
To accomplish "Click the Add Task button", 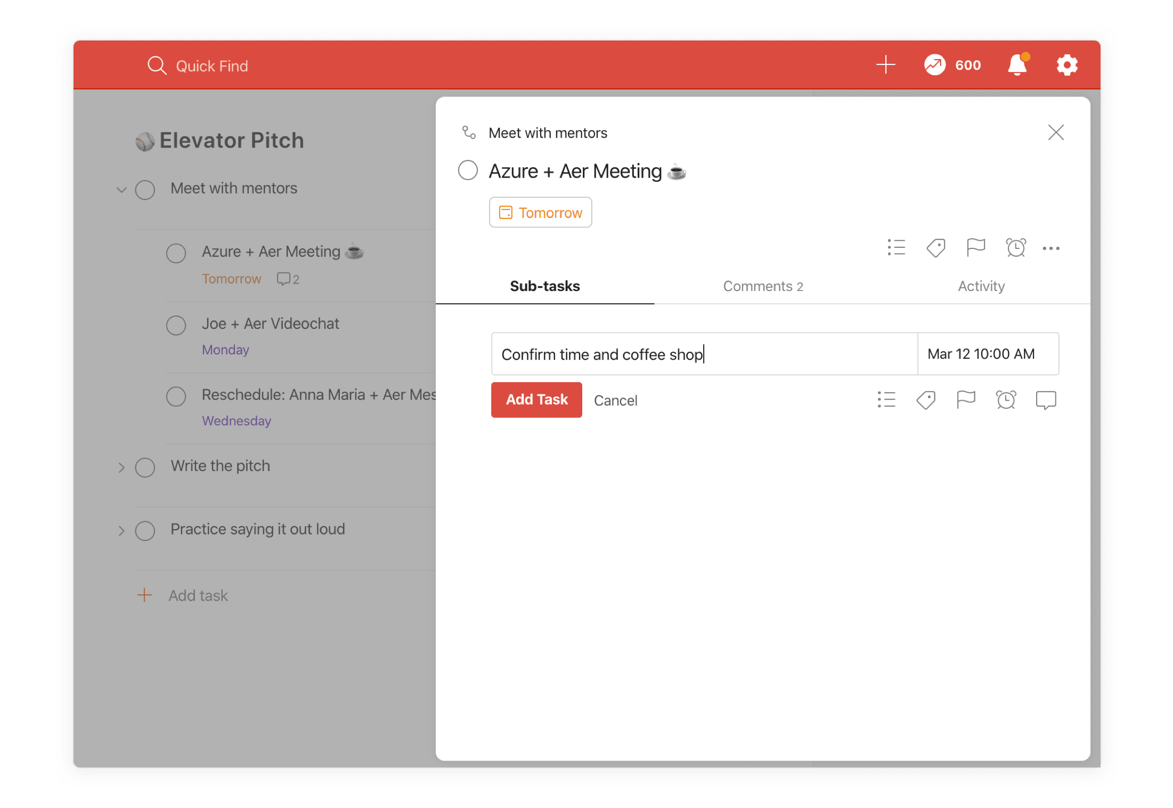I will pyautogui.click(x=536, y=400).
